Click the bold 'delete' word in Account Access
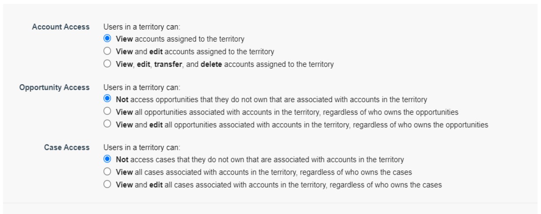The width and height of the screenshot is (541, 214). (211, 64)
